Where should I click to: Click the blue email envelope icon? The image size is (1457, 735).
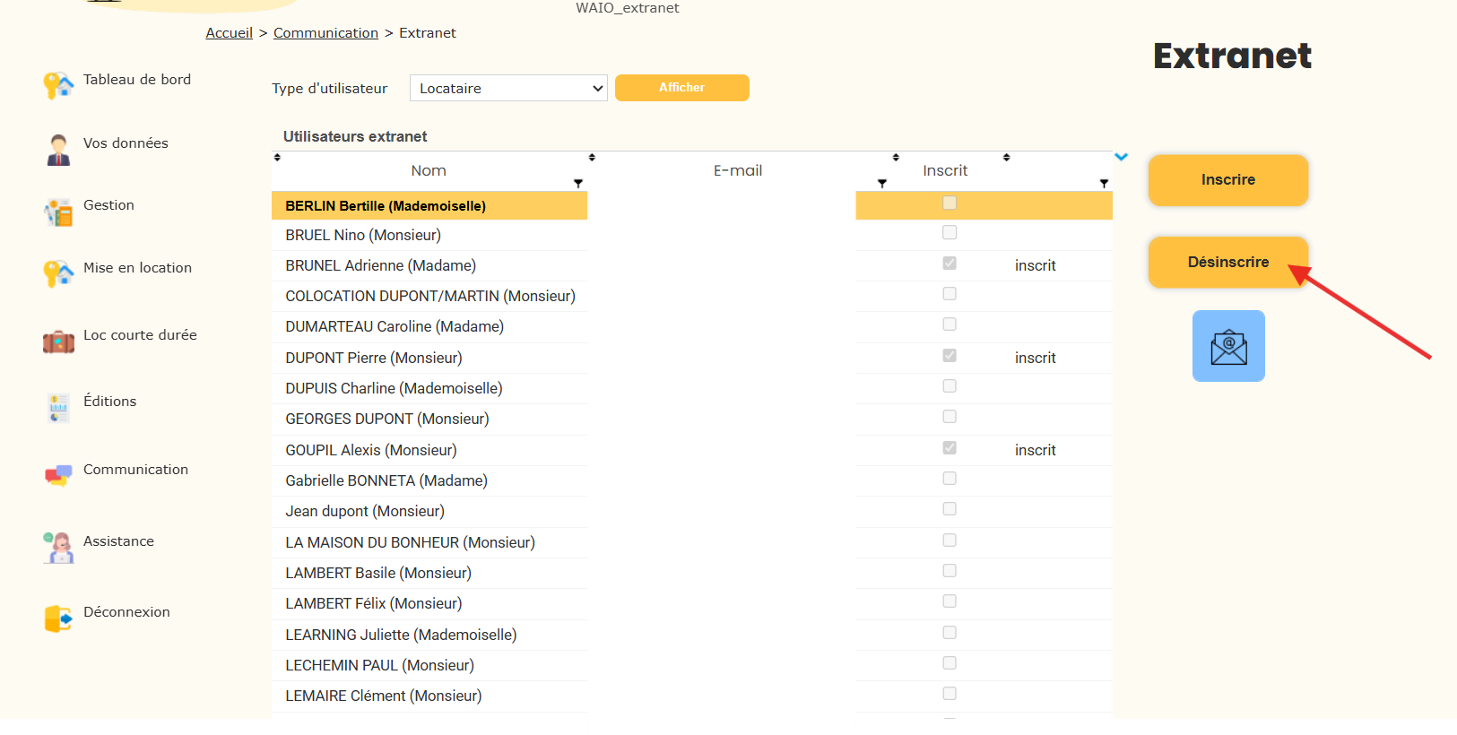click(1228, 346)
